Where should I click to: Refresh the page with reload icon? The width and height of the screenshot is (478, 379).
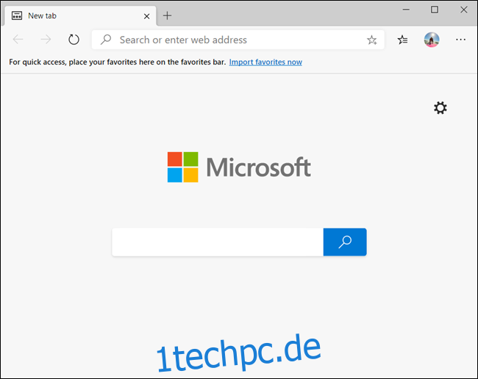74,39
